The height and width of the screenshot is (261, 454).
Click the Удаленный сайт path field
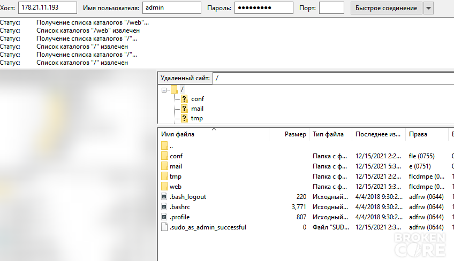(x=333, y=78)
